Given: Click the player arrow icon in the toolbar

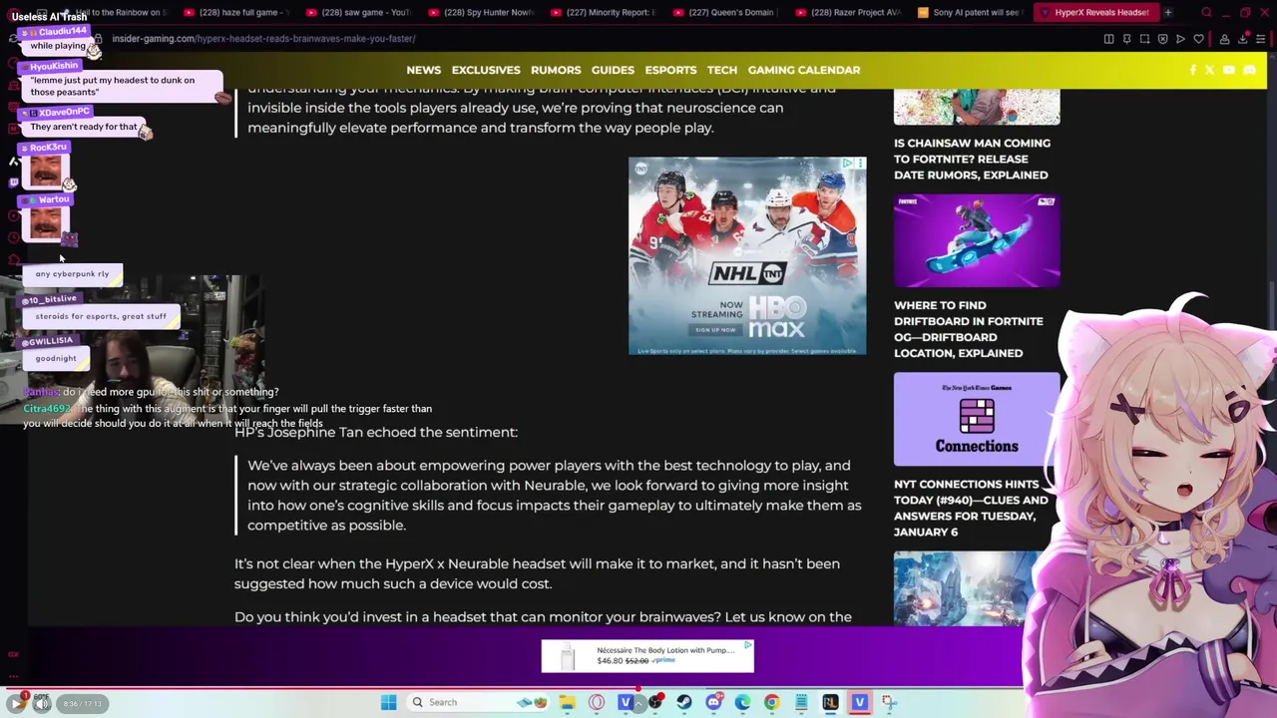Looking at the screenshot, I should pos(1180,39).
